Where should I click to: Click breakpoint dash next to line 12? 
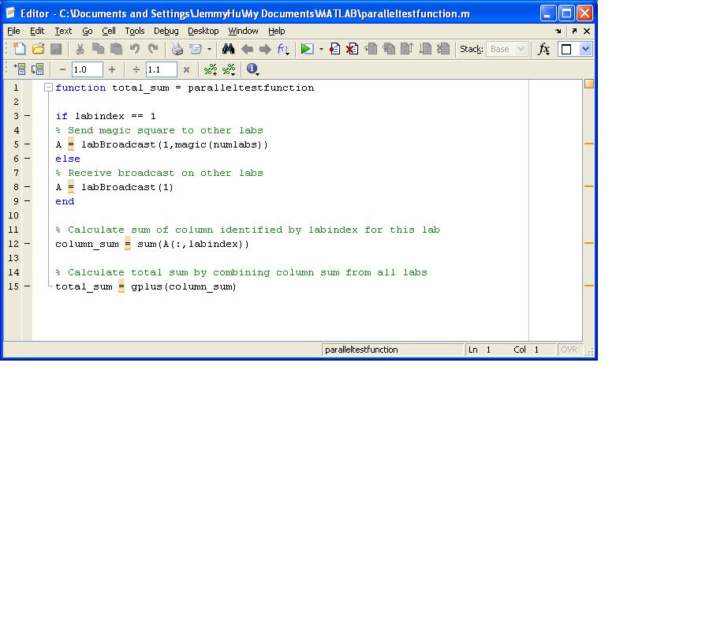(27, 244)
